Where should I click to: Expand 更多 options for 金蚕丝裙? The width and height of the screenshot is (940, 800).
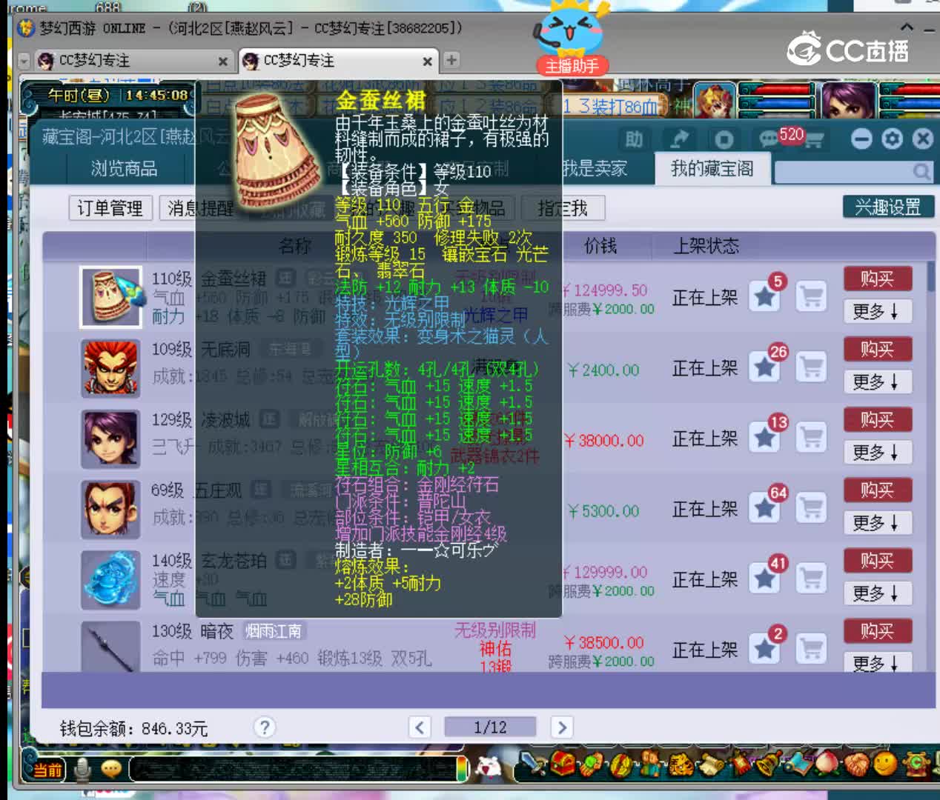coord(877,311)
